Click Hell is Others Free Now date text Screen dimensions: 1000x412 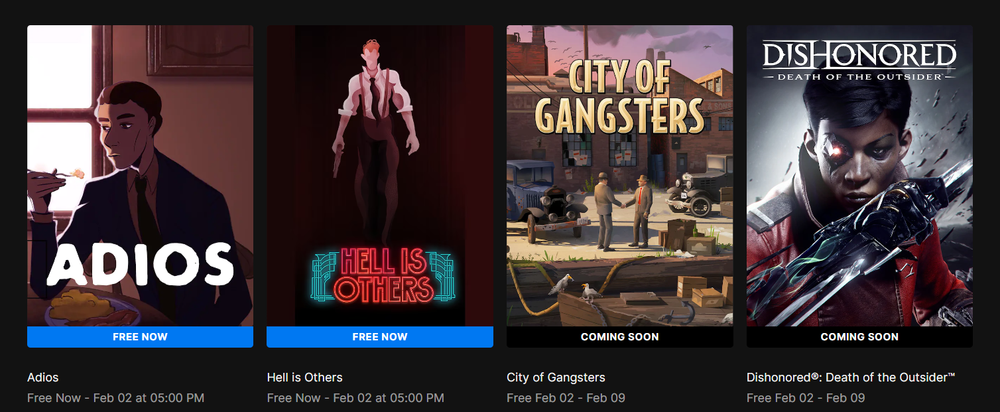point(355,398)
